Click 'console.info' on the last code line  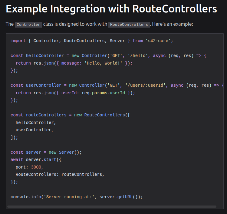pyautogui.click(x=26, y=197)
